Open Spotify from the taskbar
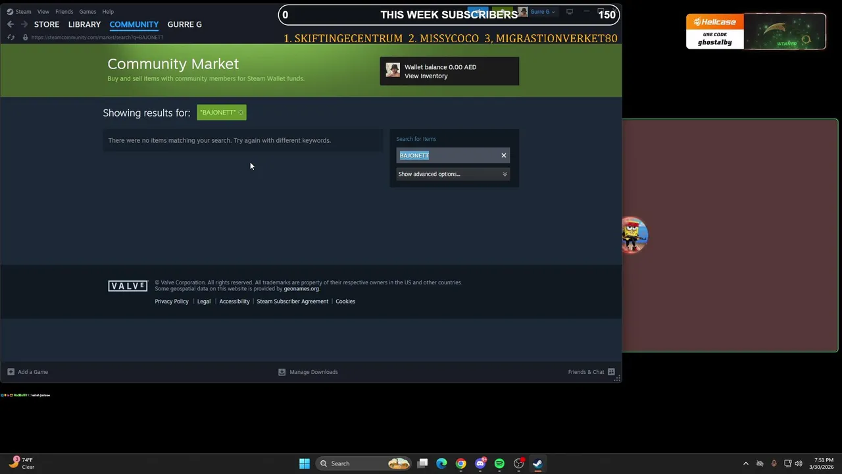Screen dimensions: 842x474 click(x=499, y=463)
